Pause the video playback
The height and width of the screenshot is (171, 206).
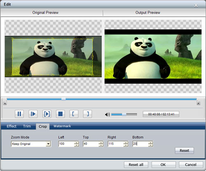click(19, 114)
